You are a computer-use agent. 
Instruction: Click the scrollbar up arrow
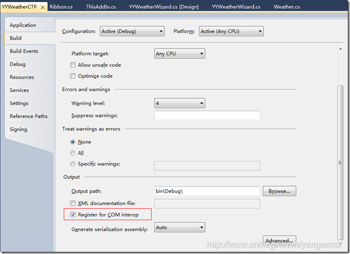[x=340, y=49]
